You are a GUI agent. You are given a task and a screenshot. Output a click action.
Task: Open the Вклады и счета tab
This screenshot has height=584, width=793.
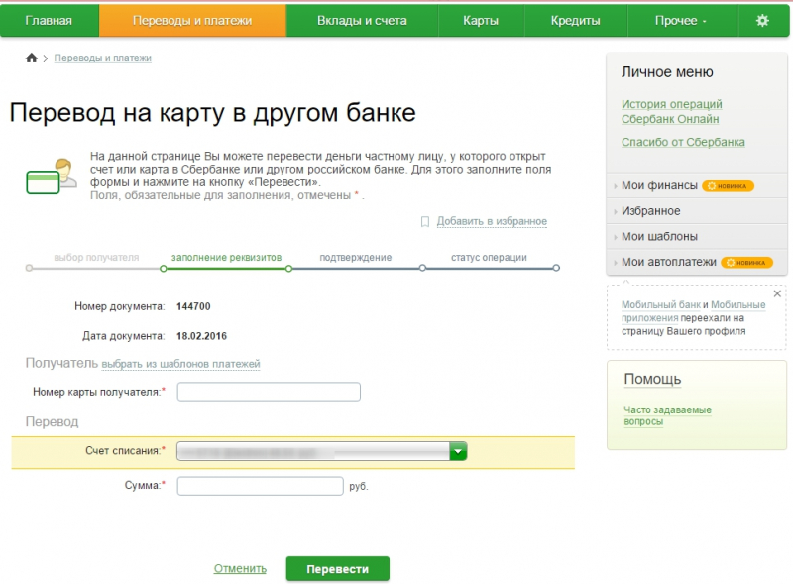tap(362, 20)
